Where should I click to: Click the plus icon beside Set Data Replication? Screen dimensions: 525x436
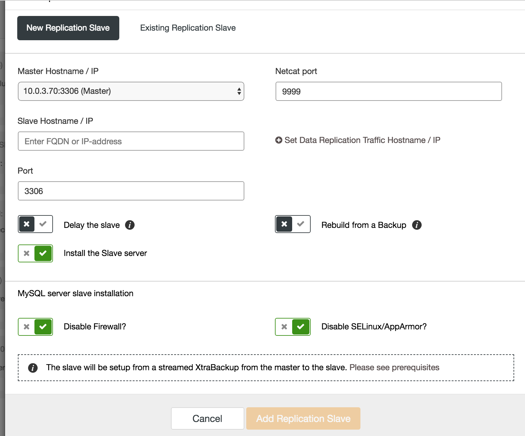(279, 140)
